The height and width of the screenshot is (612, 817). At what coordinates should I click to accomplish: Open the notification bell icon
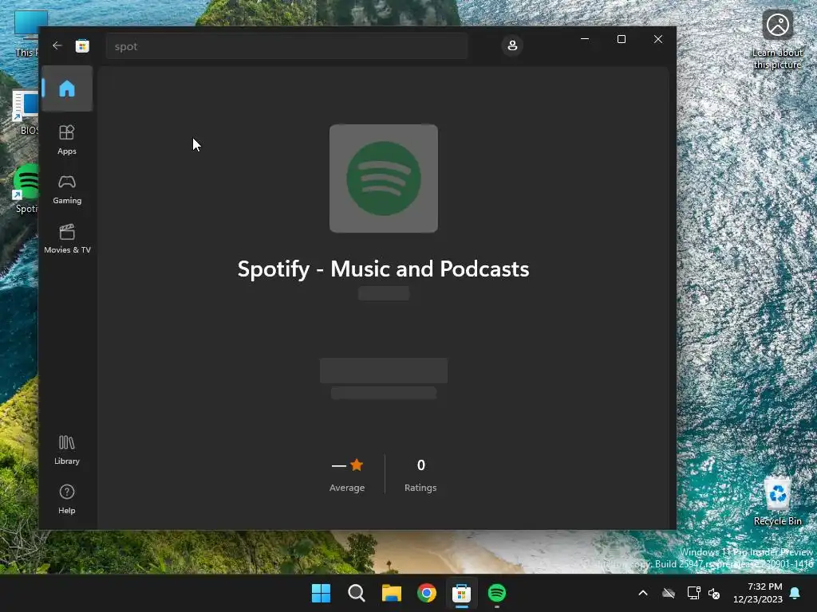click(795, 593)
